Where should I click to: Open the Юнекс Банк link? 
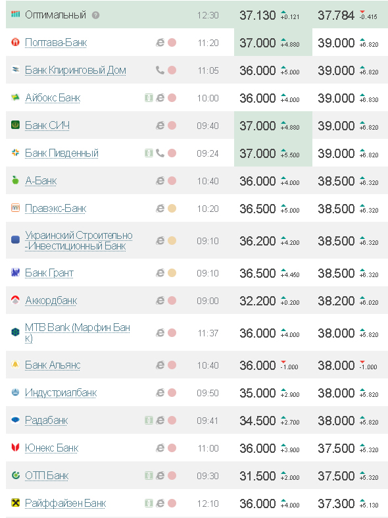coord(52,448)
